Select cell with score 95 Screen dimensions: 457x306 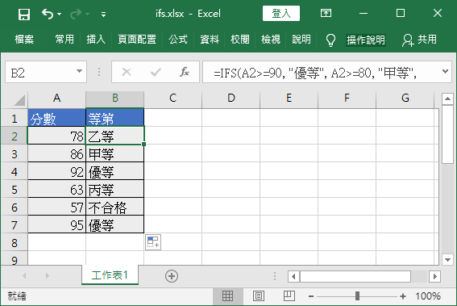(57, 225)
